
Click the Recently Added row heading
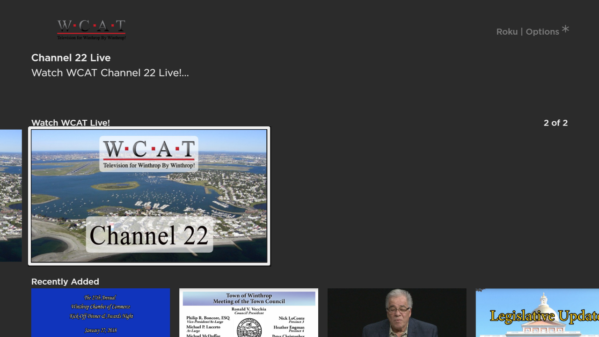point(65,281)
